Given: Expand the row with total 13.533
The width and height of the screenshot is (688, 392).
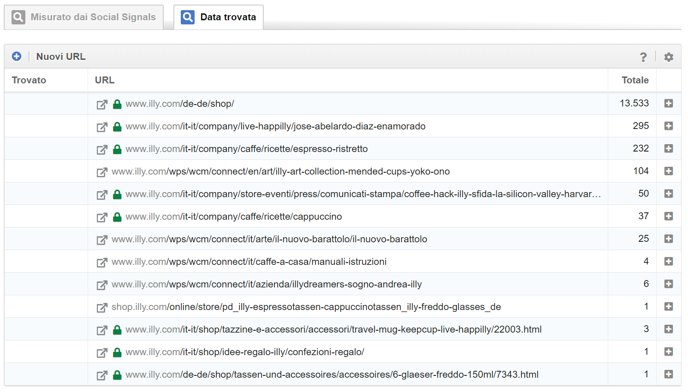Looking at the screenshot, I should pos(668,104).
